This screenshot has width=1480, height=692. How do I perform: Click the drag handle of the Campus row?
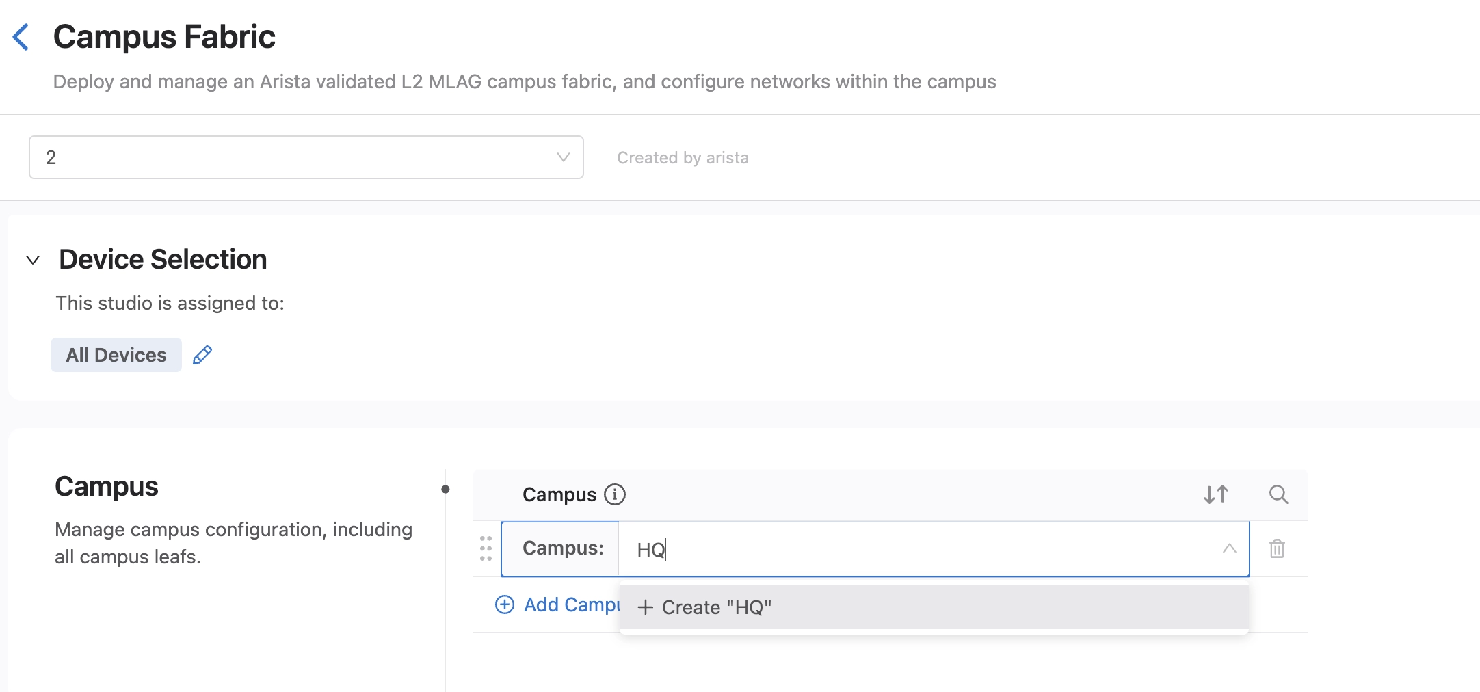[x=486, y=548]
